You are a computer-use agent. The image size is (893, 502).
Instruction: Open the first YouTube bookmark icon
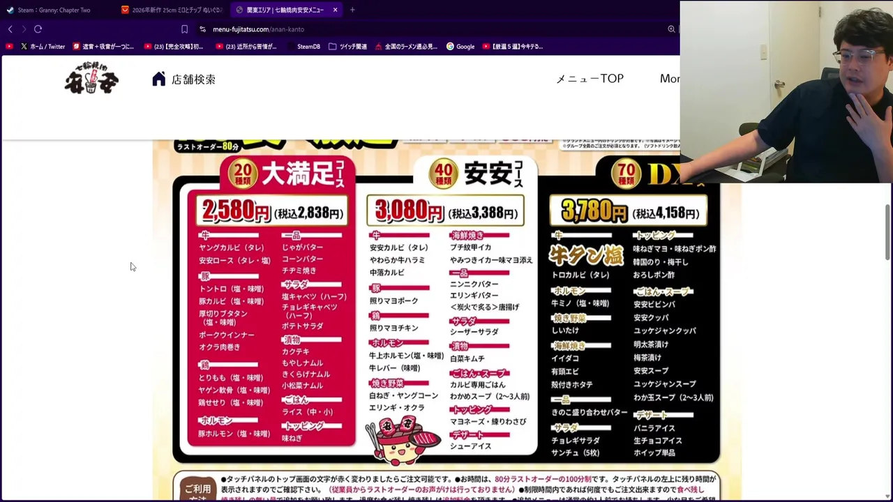coord(10,47)
